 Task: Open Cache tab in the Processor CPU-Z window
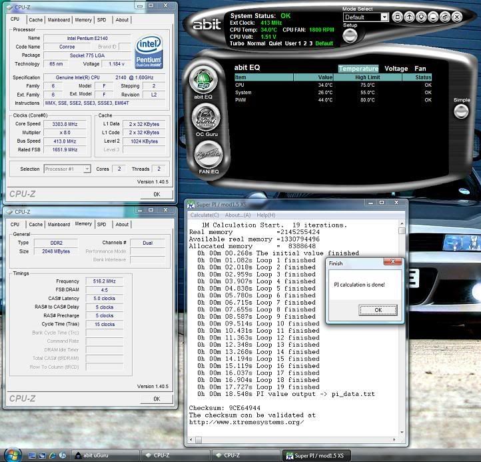pos(35,19)
